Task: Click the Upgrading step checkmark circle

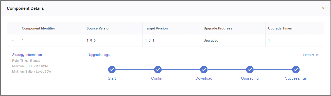Action: pos(250,70)
